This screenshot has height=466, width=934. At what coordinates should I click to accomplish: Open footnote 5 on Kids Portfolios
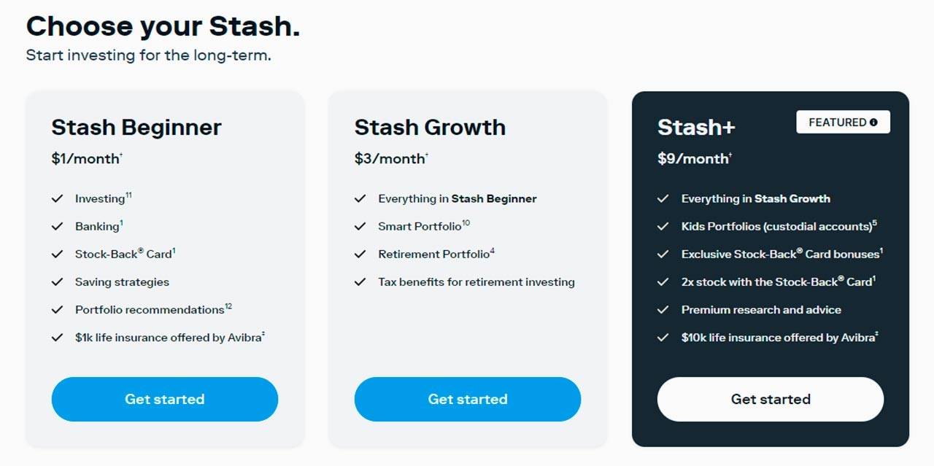pyautogui.click(x=874, y=223)
